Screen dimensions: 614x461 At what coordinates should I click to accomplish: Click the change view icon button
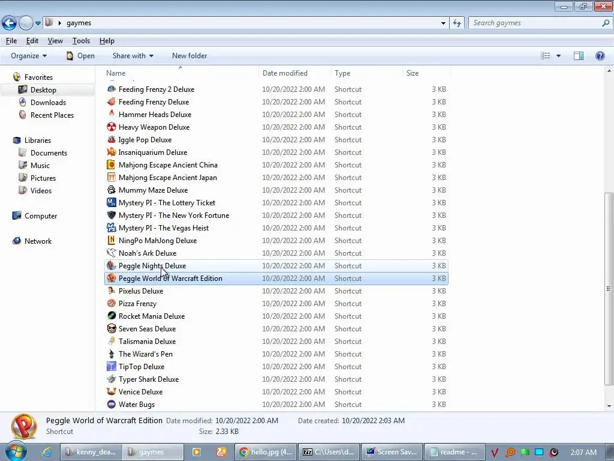546,56
